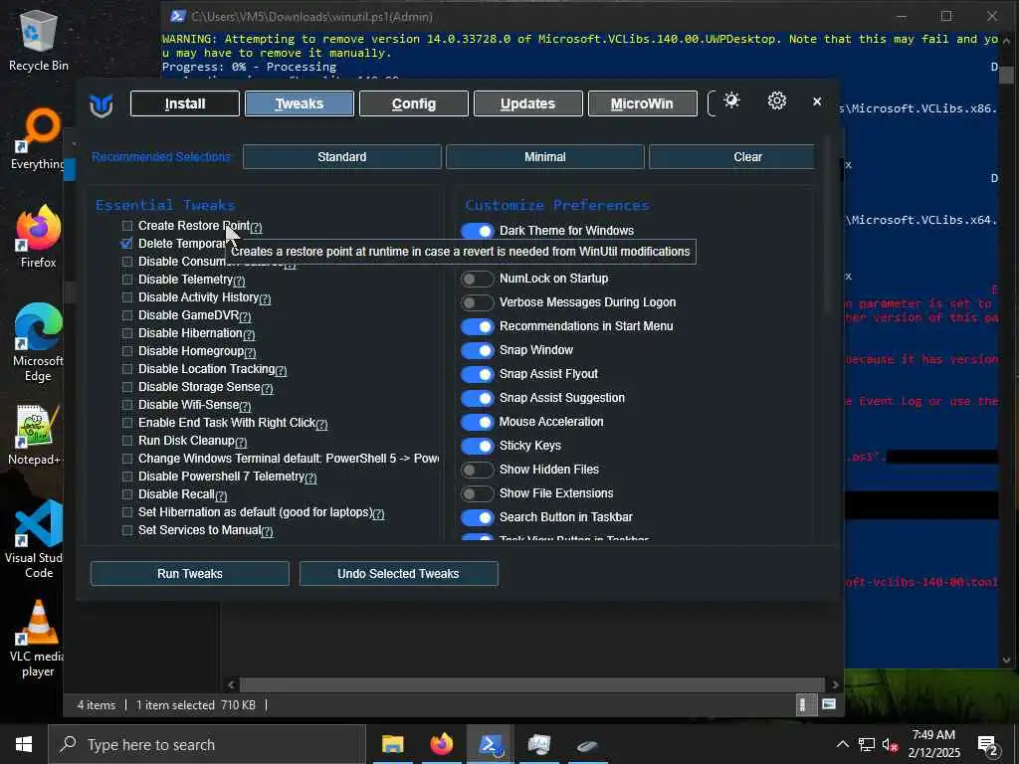This screenshot has height=764, width=1019.
Task: Check Disable Hibernation option
Action: (127, 332)
